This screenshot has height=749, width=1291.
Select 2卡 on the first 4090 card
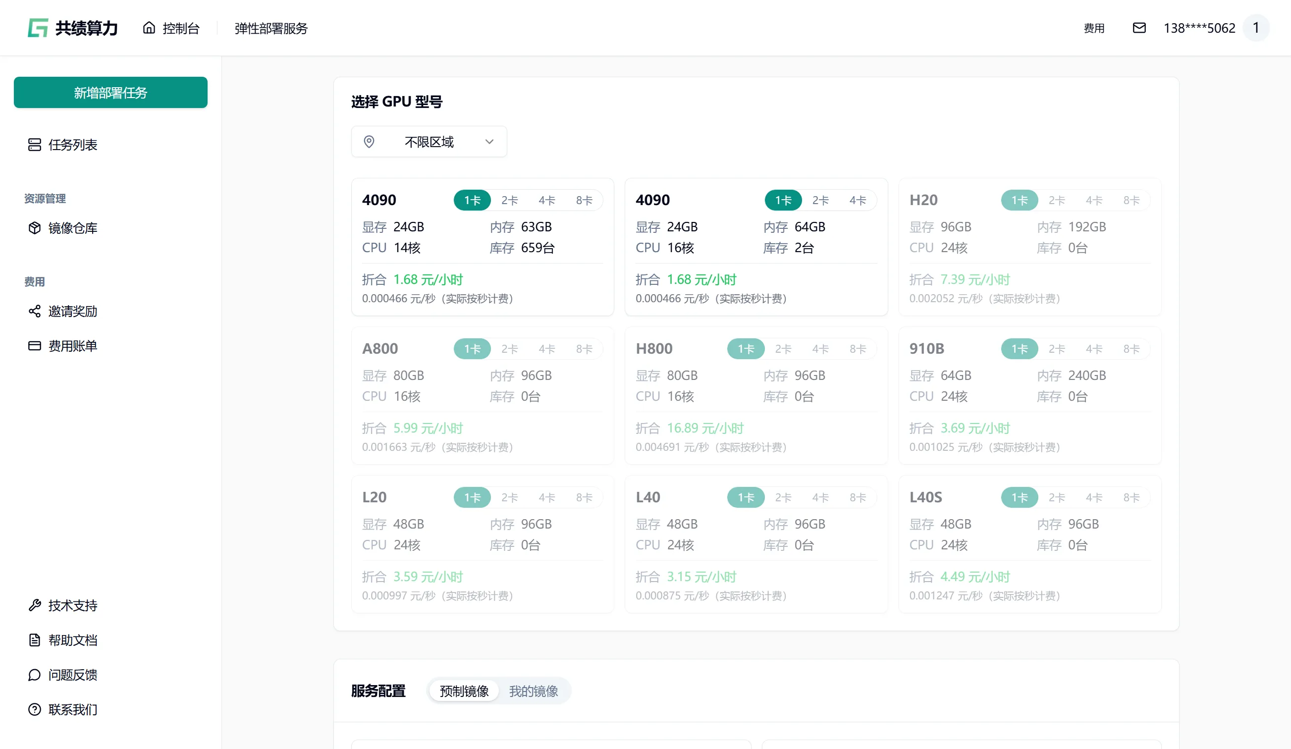pyautogui.click(x=509, y=200)
